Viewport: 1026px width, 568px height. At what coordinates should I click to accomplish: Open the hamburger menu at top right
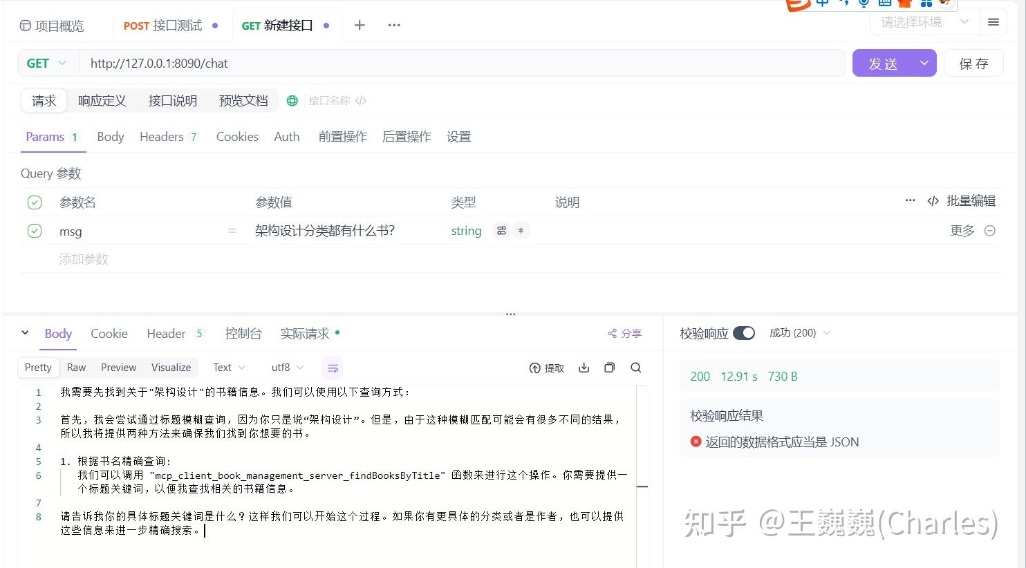(x=994, y=21)
